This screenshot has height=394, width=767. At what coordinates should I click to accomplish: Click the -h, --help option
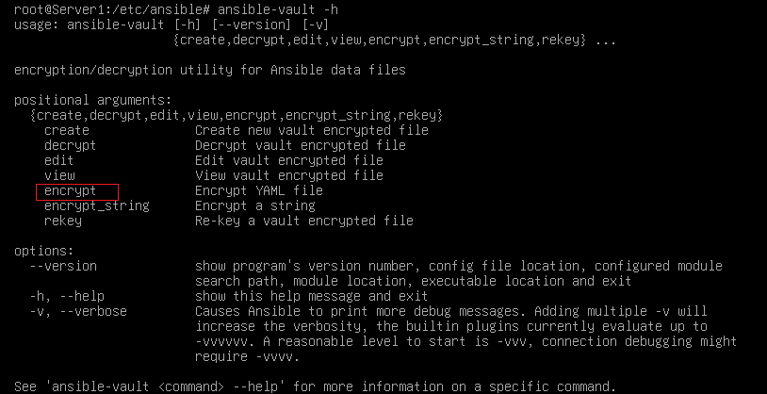(67, 297)
